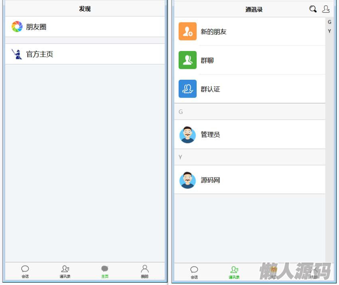Jump to G in the alphabet index bar
The width and height of the screenshot is (339, 285).
pyautogui.click(x=329, y=22)
